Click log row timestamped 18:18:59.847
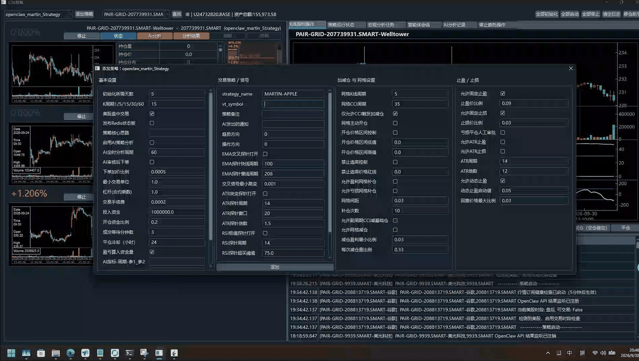Image resolution: width=639 pixels, height=361 pixels. 463,336
